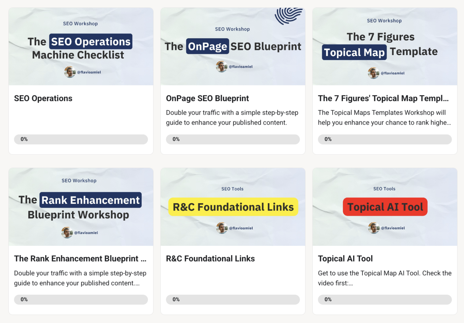Screen dimensions: 464x323
Task: Click the avatar on Rank Enhancement thumbnail
Action: 67,233
